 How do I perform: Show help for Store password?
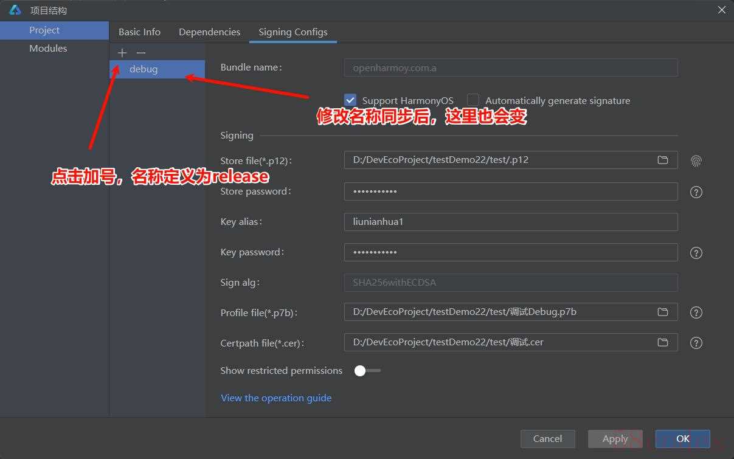[x=696, y=192]
